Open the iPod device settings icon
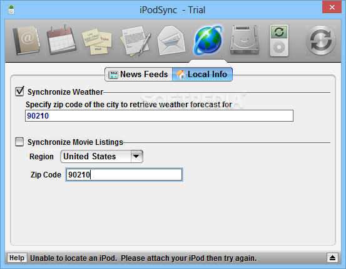 click(279, 41)
